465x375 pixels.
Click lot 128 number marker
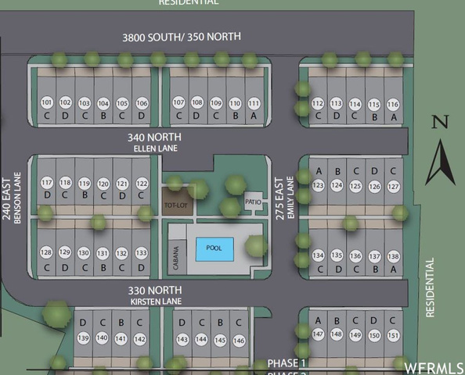click(x=46, y=252)
